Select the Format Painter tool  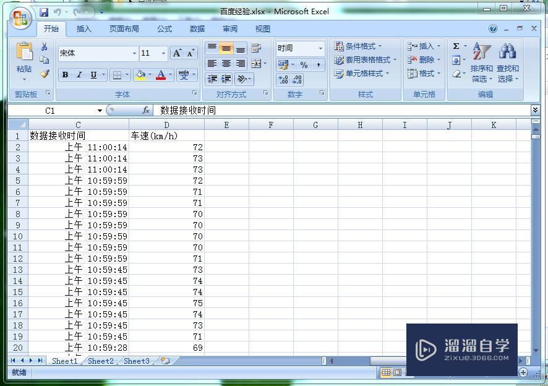(45, 74)
